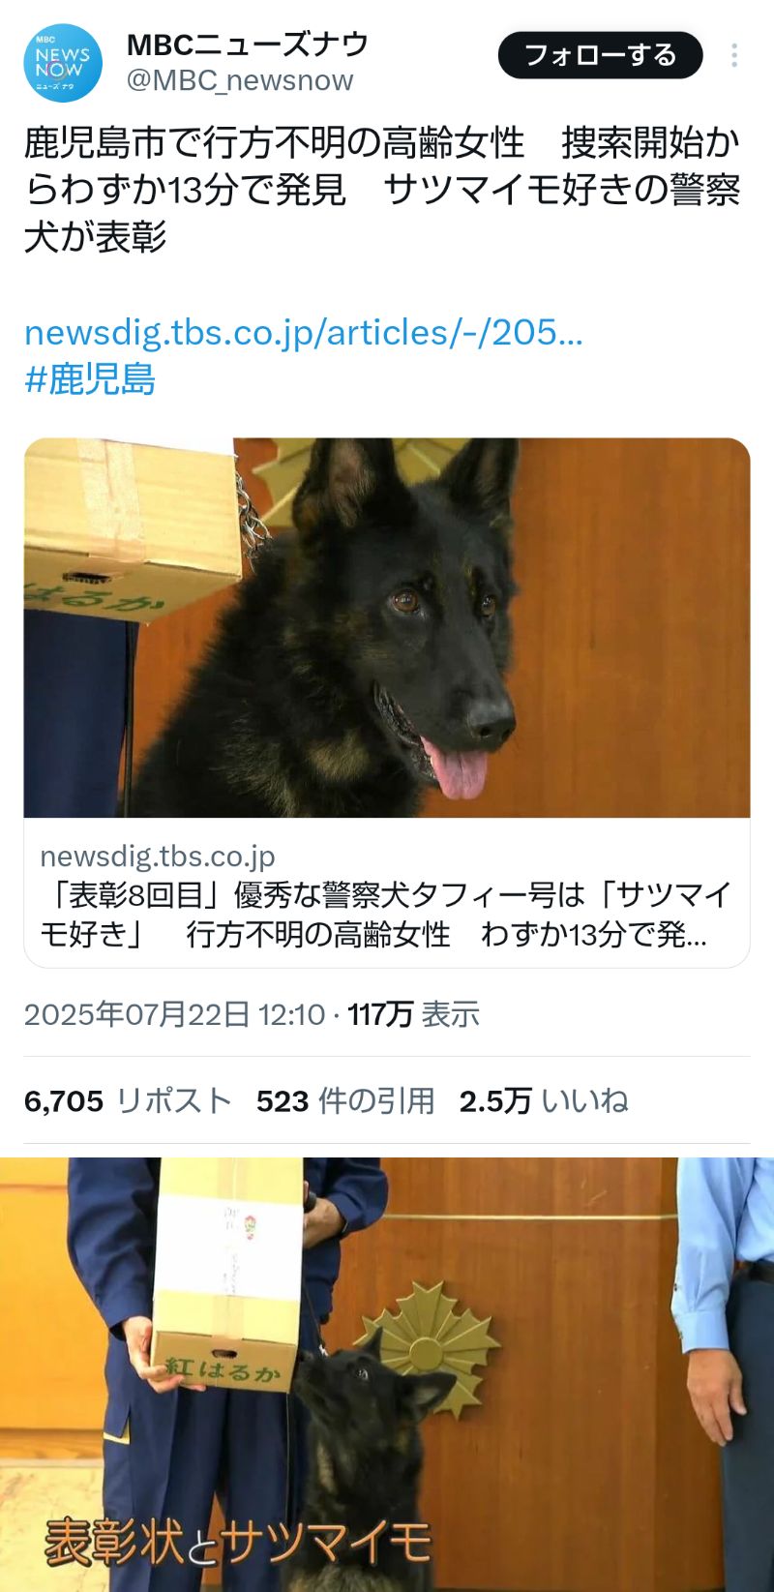This screenshot has height=1592, width=774.
Task: Open the MBCニューズナウ display name
Action: coord(248,44)
